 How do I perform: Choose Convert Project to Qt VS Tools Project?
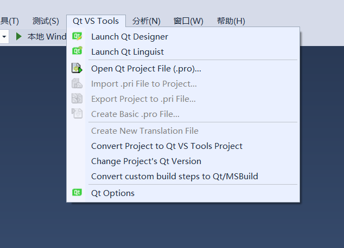(167, 146)
